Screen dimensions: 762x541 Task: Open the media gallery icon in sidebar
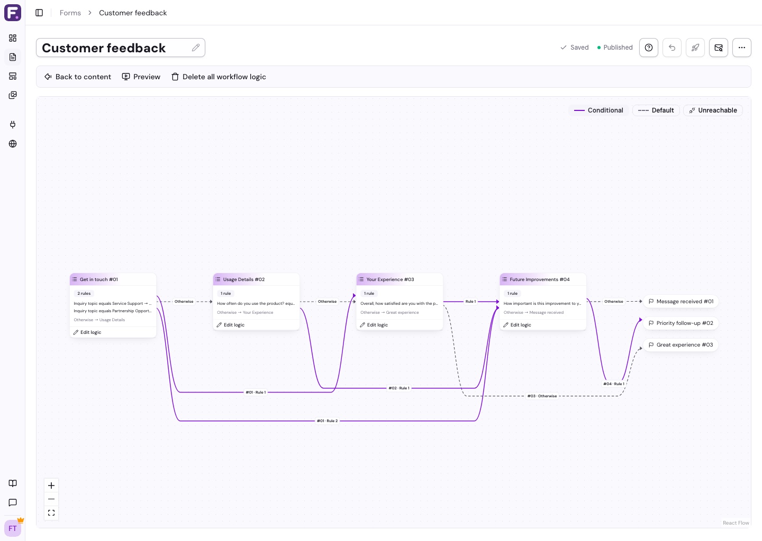[13, 95]
